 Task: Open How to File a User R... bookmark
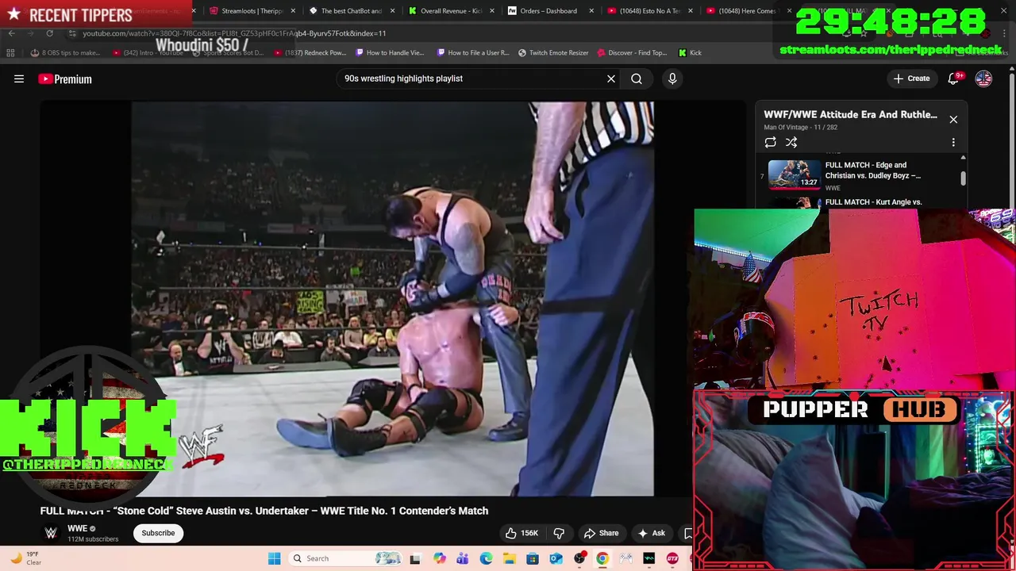[x=473, y=53]
